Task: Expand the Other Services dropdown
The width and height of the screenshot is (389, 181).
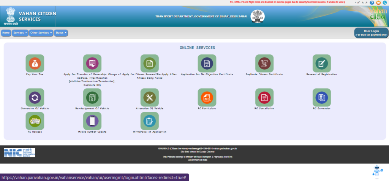Action: [41, 33]
